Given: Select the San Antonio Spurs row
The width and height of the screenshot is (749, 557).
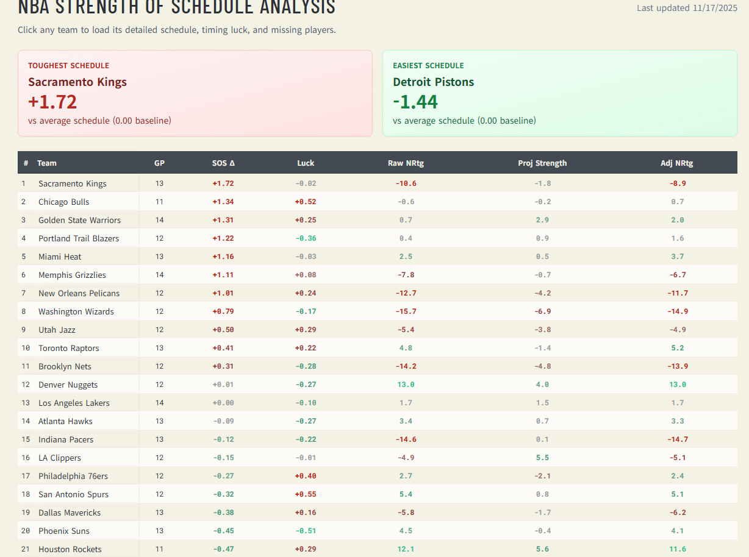Looking at the screenshot, I should click(378, 494).
